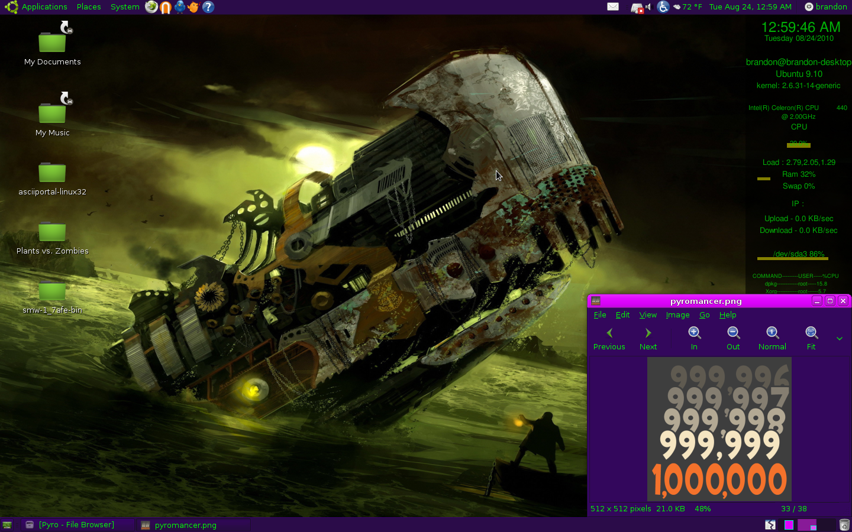Click the blue help question mark launcher

tap(208, 7)
